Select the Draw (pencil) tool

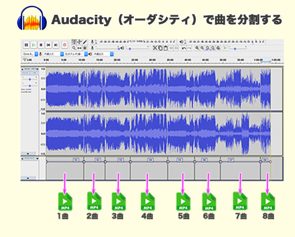[x=85, y=42]
